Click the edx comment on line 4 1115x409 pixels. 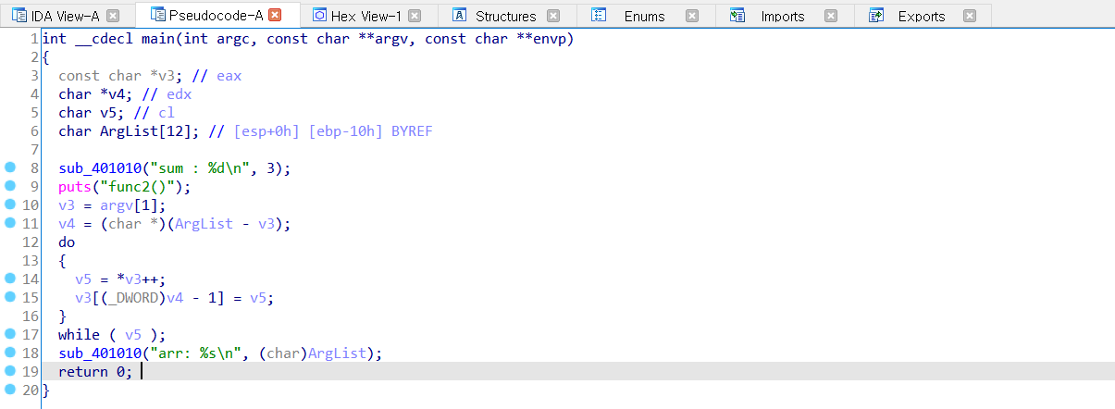[x=179, y=94]
